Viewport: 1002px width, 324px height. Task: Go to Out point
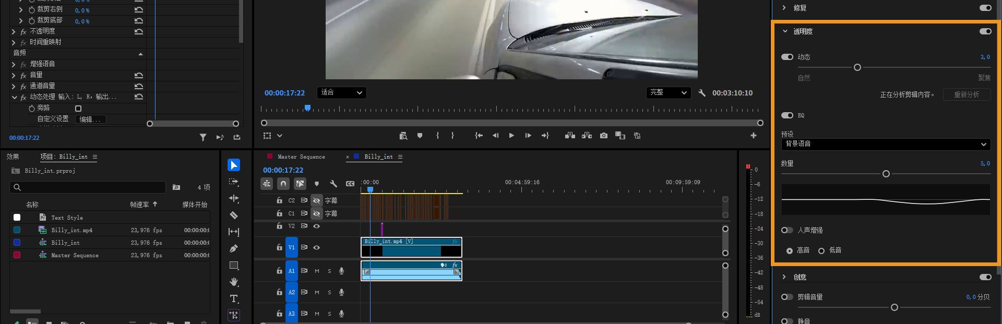(x=545, y=136)
